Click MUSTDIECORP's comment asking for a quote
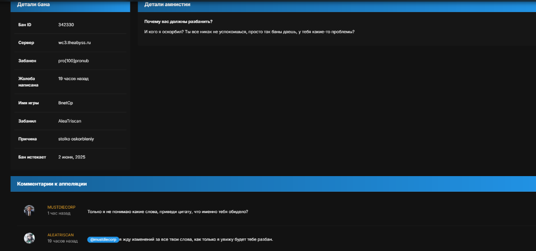This screenshot has width=536, height=251. pyautogui.click(x=167, y=212)
